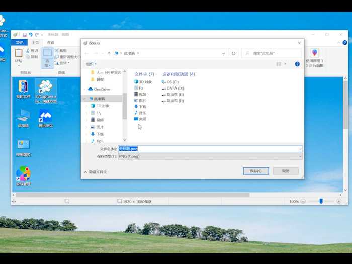Open the 组织 organize dropdown menu
Viewport: 352px width, 264px height.
coord(91,64)
